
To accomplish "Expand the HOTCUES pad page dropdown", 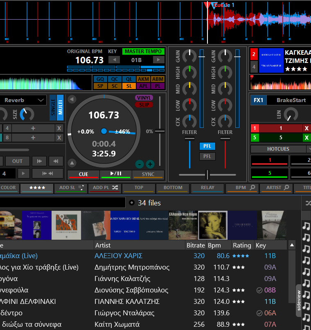I will 309,149.
